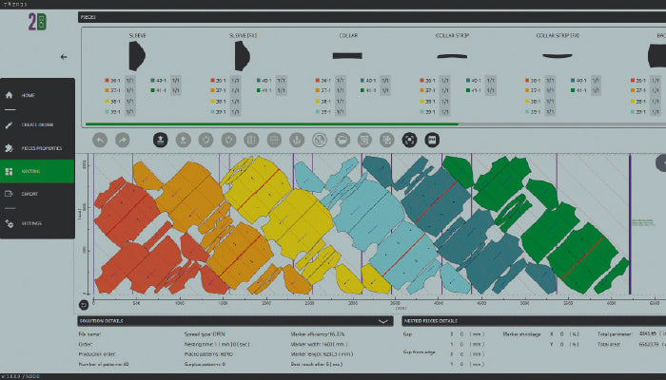The width and height of the screenshot is (666, 380).
Task: Click the undo arrow in nesting toolbar
Action: point(100,140)
